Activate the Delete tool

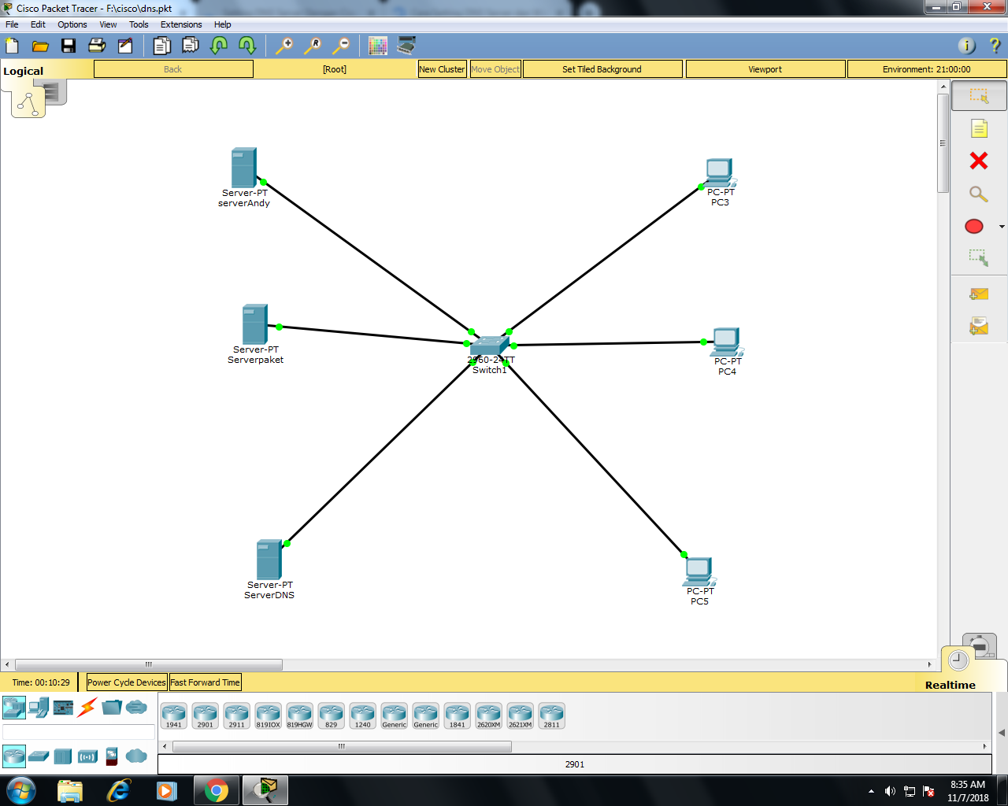coord(977,161)
